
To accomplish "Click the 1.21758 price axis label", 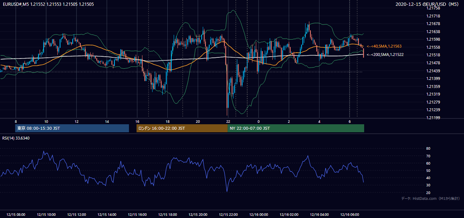I will [x=433, y=8].
